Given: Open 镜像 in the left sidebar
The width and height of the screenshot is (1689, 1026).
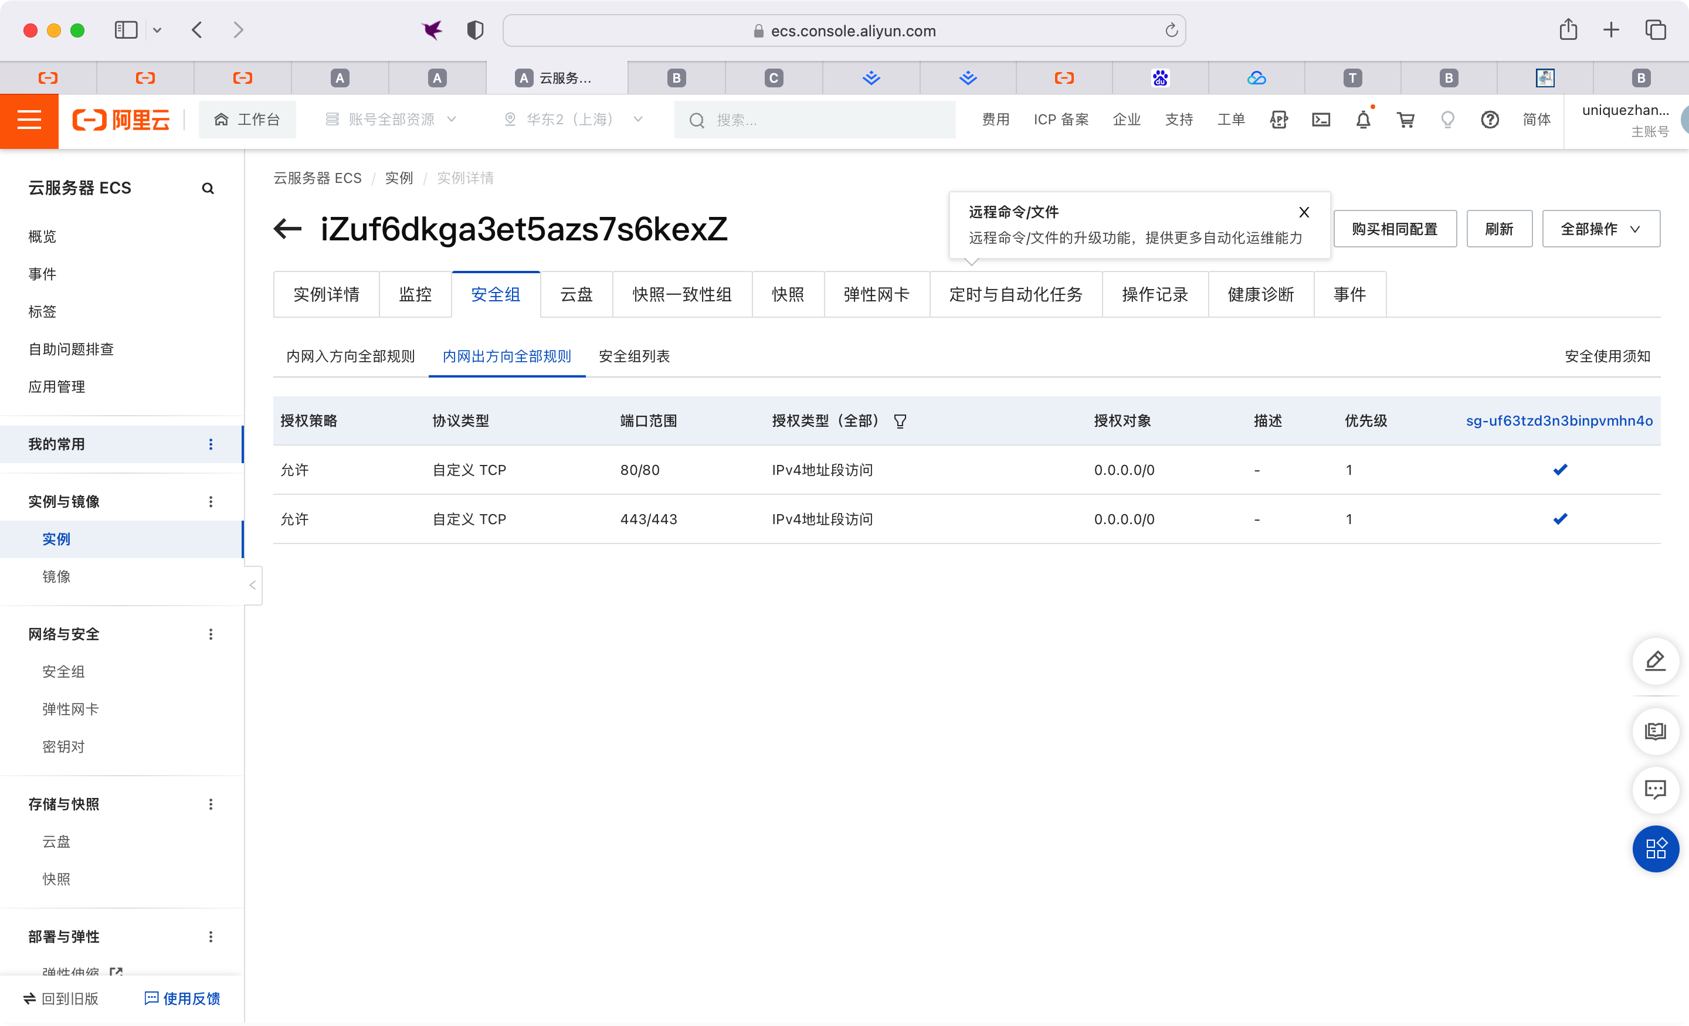Looking at the screenshot, I should pos(56,576).
